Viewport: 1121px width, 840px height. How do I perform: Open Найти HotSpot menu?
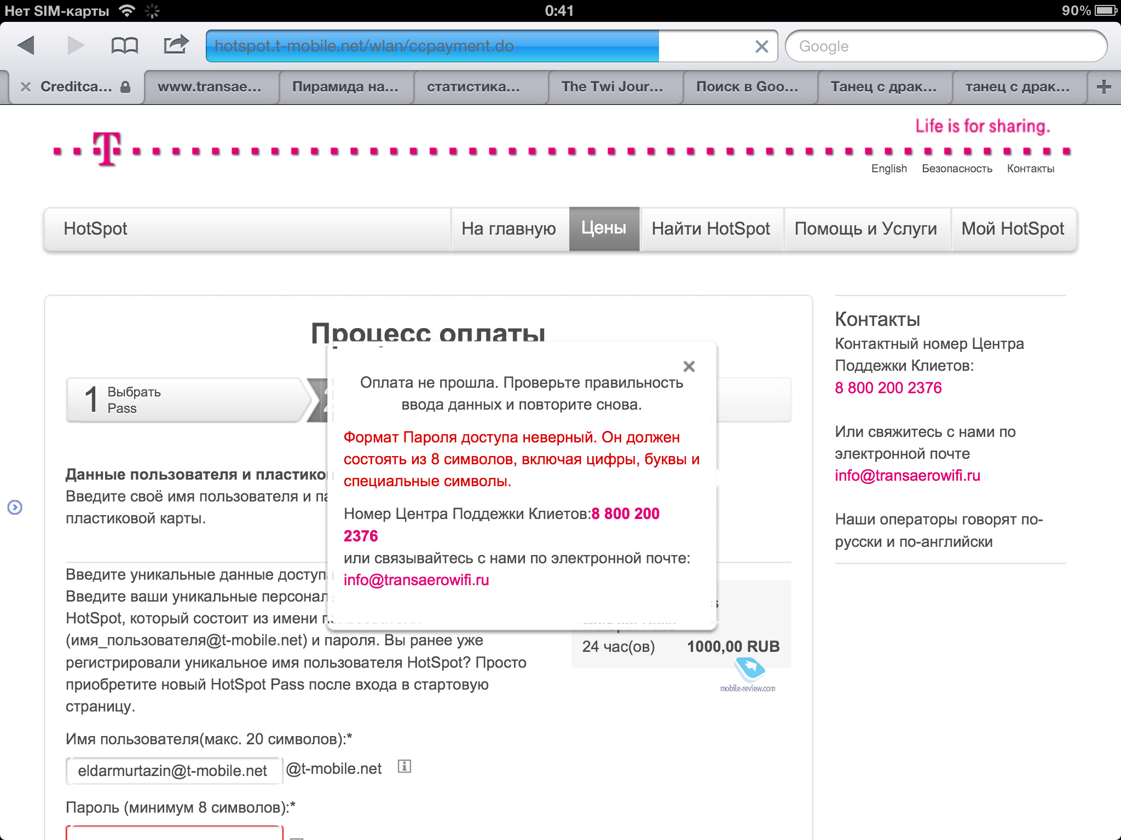pyautogui.click(x=711, y=229)
